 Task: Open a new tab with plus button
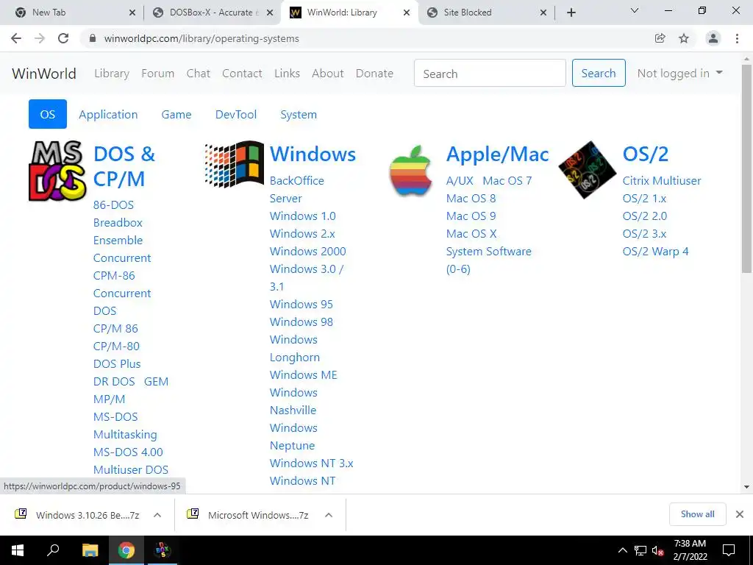click(x=571, y=13)
